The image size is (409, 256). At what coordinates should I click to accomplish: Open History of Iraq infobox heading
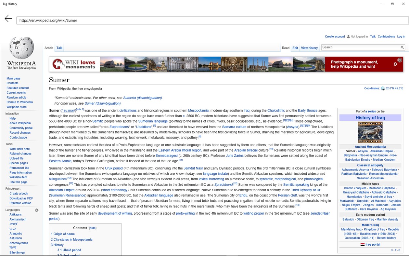coord(370,118)
